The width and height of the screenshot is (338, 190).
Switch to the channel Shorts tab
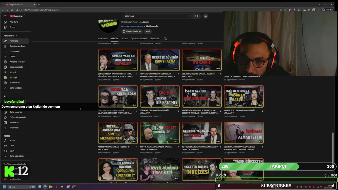tap(125, 39)
